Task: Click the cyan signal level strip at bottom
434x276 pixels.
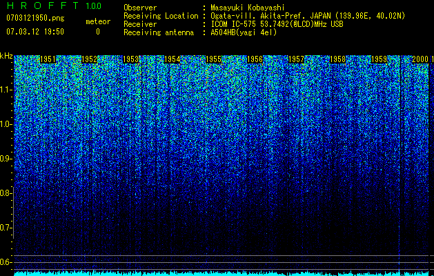Action: pyautogui.click(x=221, y=273)
